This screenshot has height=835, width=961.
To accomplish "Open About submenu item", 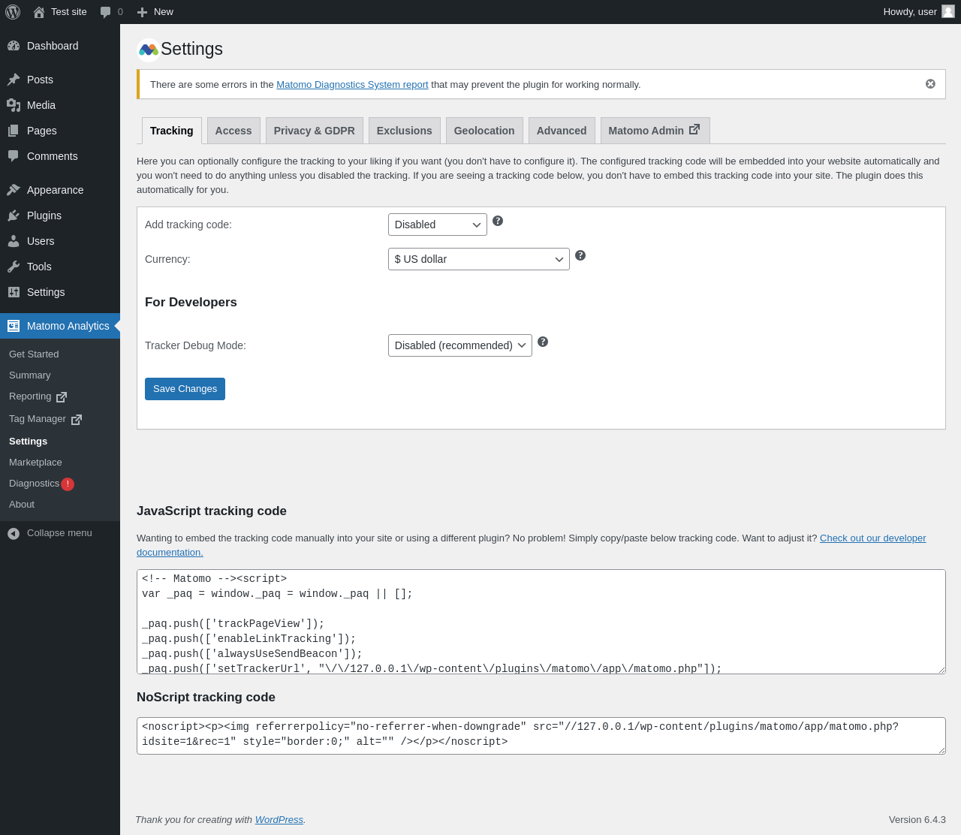I will pyautogui.click(x=60, y=505).
